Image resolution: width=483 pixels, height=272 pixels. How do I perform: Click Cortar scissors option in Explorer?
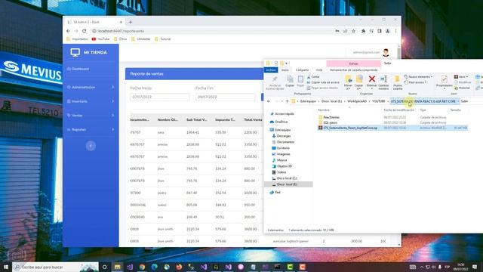point(313,77)
